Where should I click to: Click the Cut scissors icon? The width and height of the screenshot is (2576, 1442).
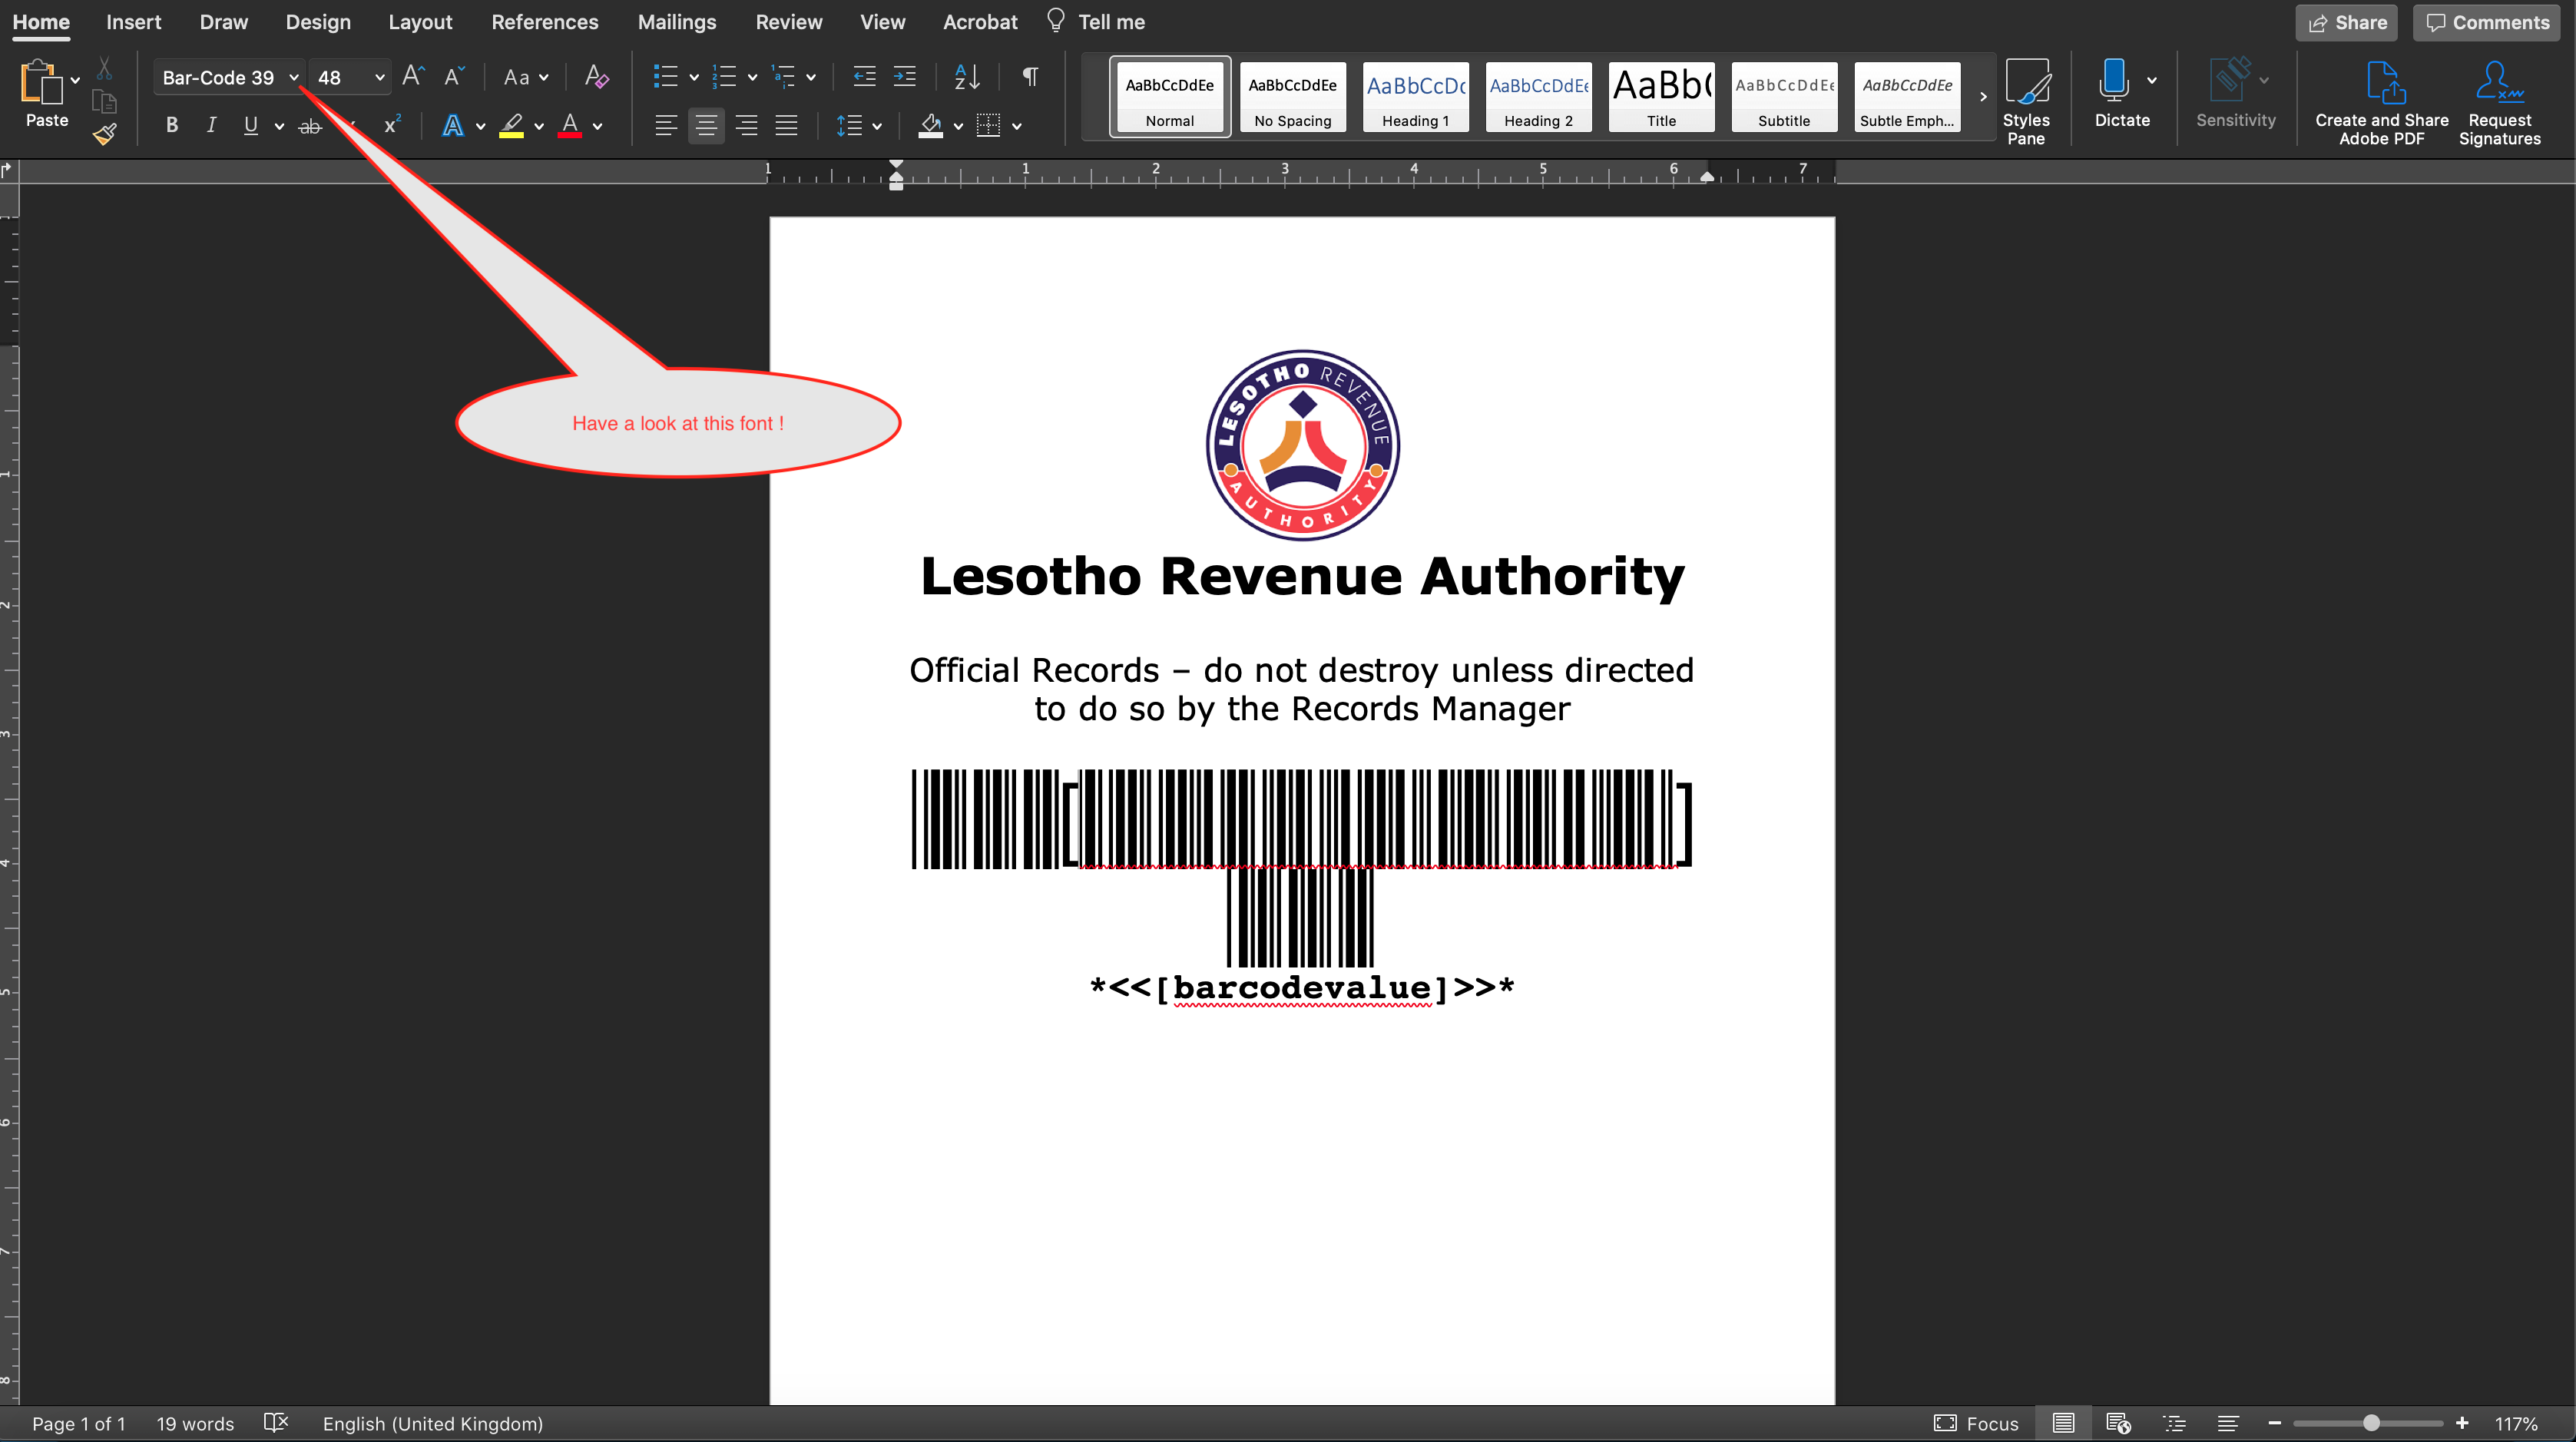point(104,69)
